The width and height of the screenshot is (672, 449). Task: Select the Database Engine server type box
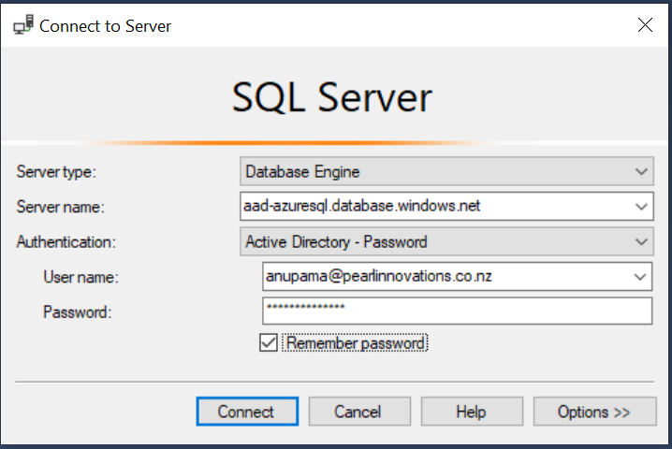435,172
